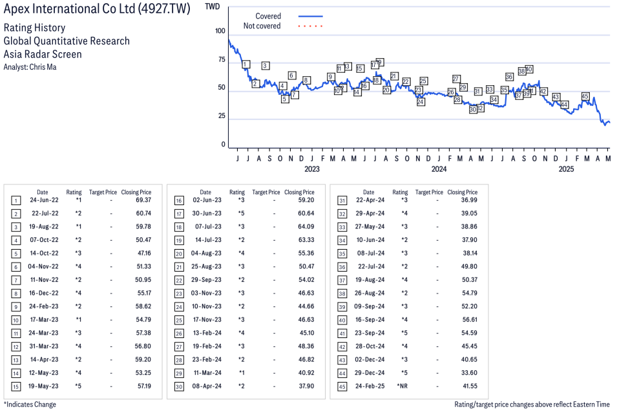This screenshot has width=617, height=409.
Task: Click the TWD axis currency label
Action: coord(213,6)
